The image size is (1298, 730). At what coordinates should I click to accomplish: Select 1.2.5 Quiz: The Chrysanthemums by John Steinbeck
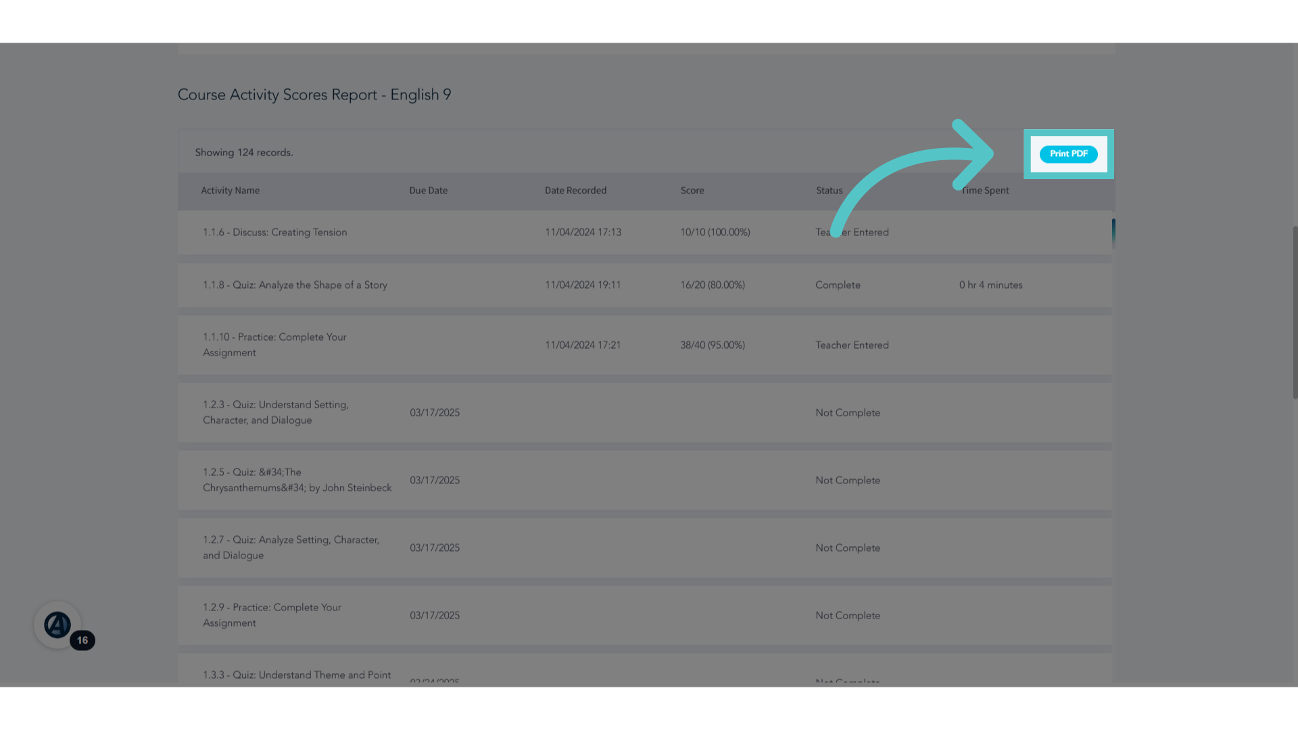tap(645, 480)
